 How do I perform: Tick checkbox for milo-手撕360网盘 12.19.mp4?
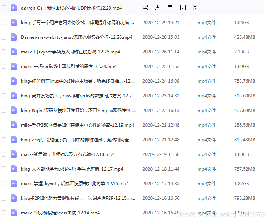tap(3, 125)
